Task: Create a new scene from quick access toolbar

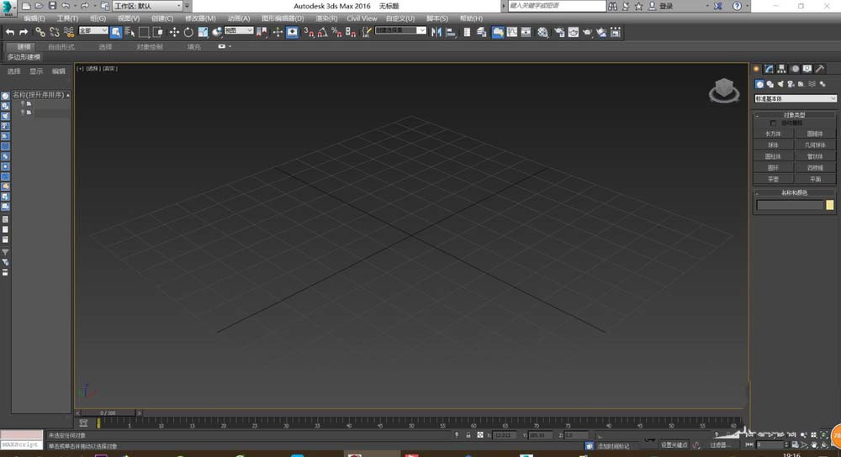Action: point(26,6)
